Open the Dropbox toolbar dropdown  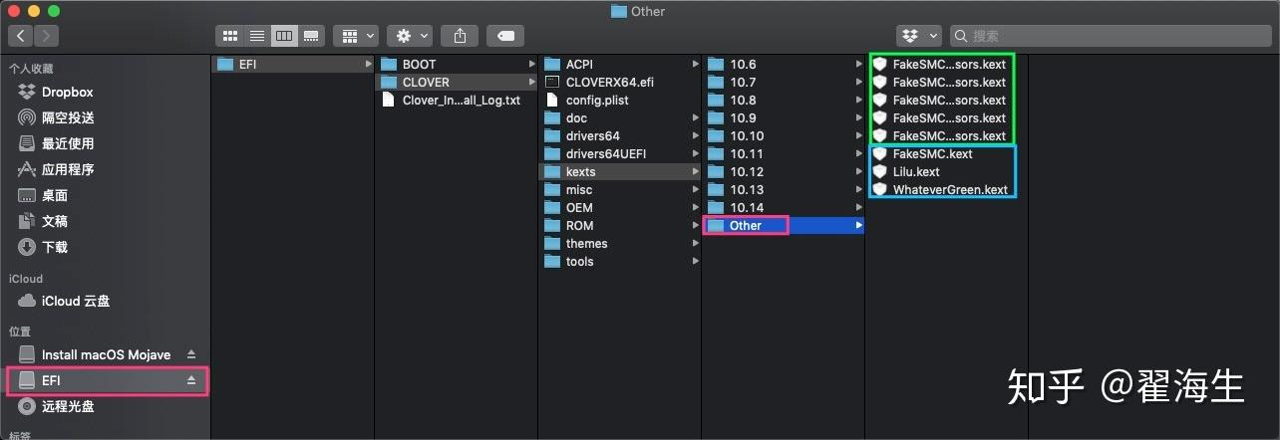click(x=919, y=36)
